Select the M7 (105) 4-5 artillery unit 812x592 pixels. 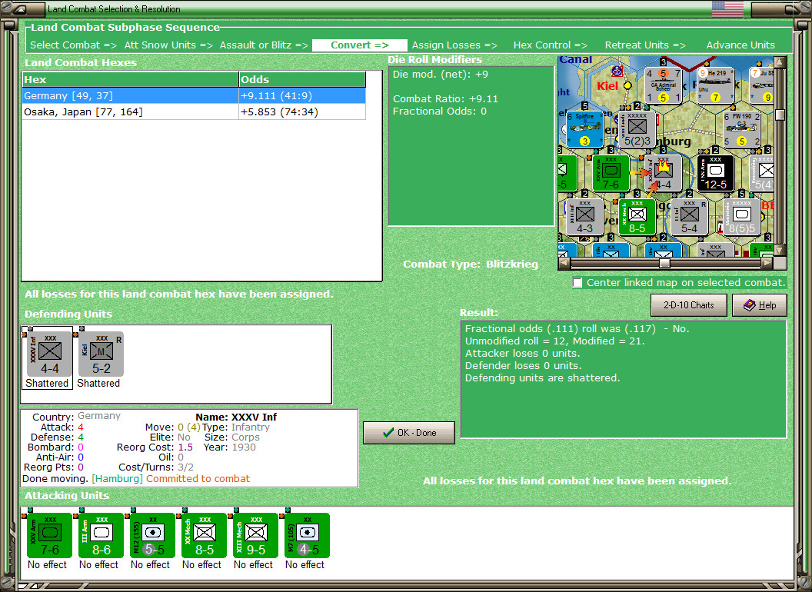(x=307, y=536)
